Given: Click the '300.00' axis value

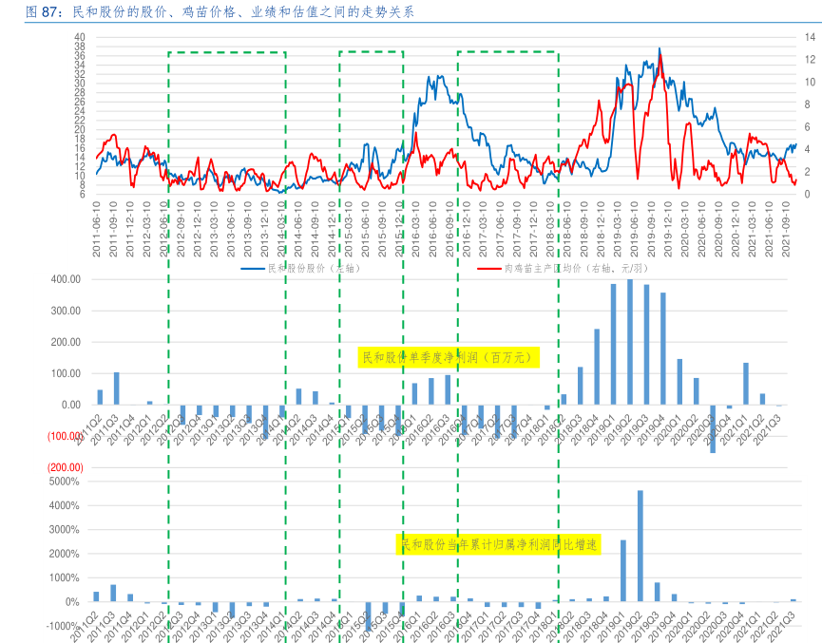Looking at the screenshot, I should pyautogui.click(x=66, y=311).
